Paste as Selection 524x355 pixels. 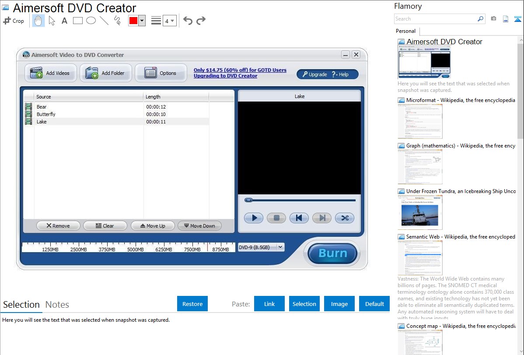304,304
